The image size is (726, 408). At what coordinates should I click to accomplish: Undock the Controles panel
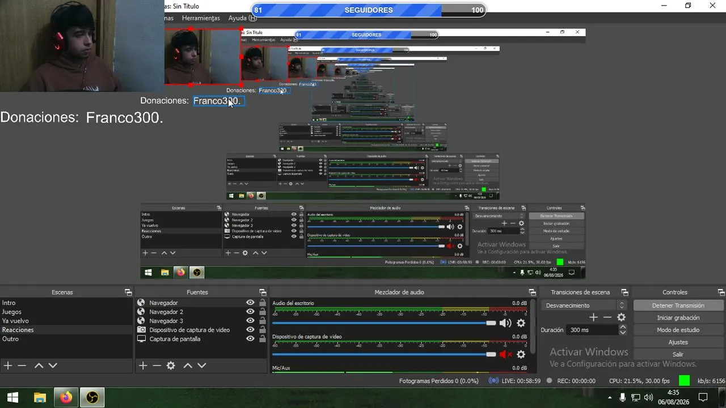(721, 292)
